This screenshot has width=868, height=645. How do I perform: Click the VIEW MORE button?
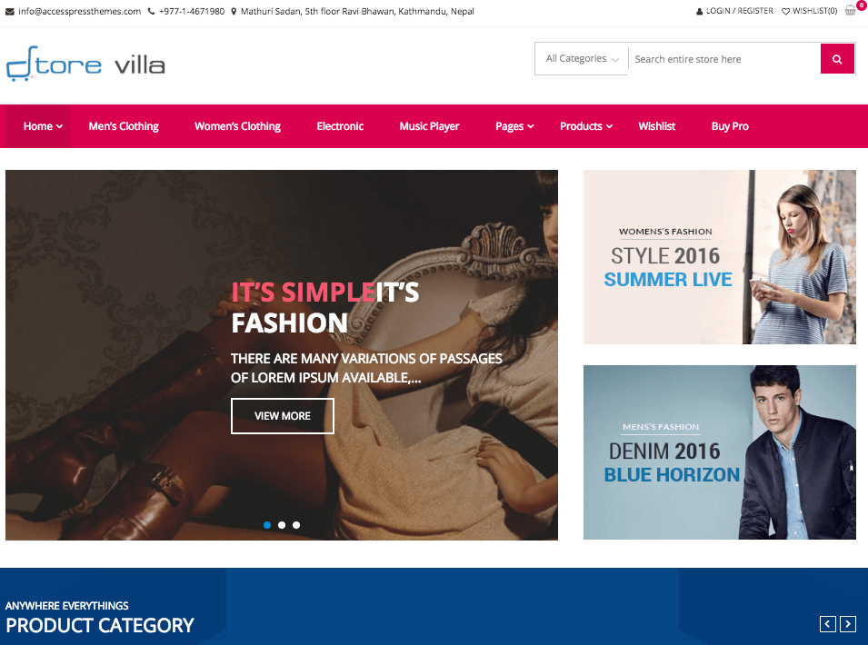(x=283, y=416)
